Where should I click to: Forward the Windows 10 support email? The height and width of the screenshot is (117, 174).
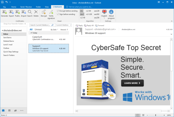[x=100, y=26]
